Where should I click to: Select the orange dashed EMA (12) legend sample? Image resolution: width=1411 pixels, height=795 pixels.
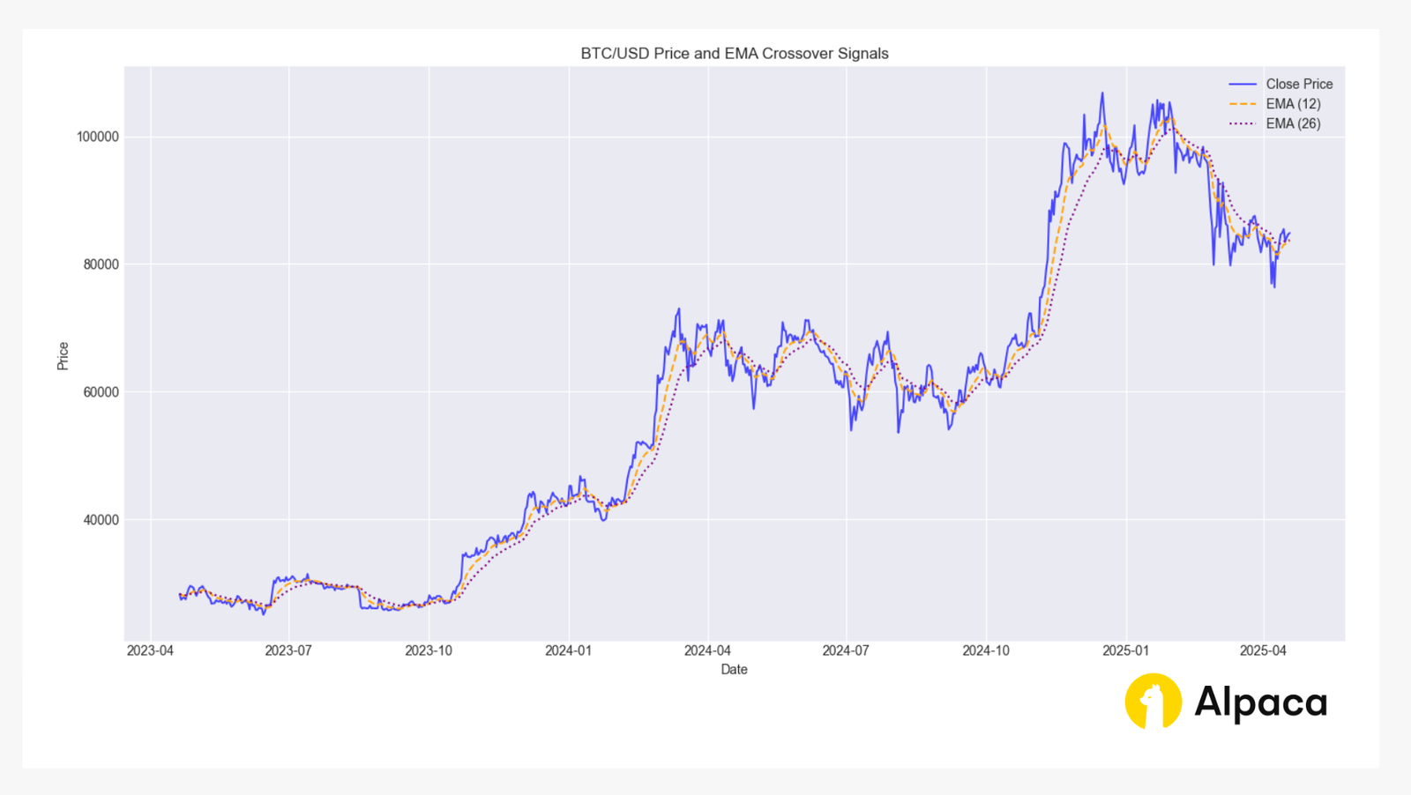tap(1242, 103)
